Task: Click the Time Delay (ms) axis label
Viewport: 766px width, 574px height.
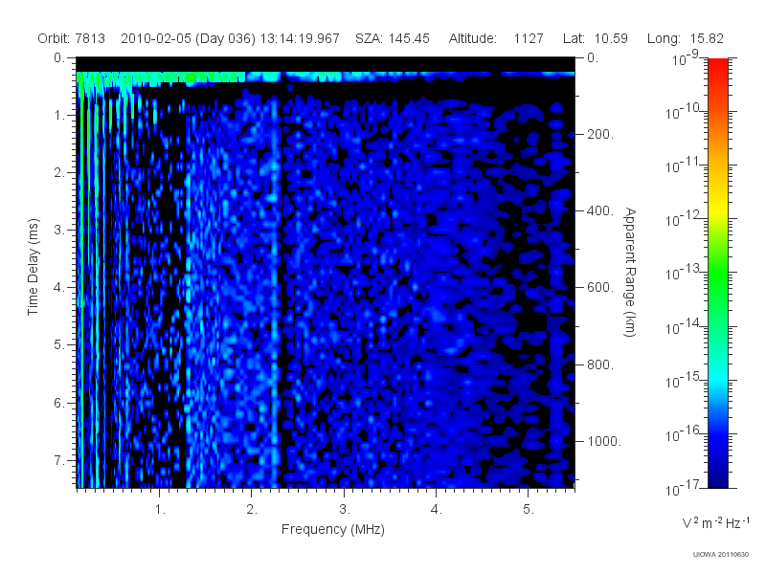Action: [x=33, y=267]
